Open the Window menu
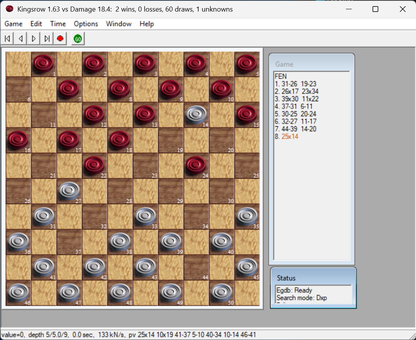416x340 pixels. coord(119,24)
